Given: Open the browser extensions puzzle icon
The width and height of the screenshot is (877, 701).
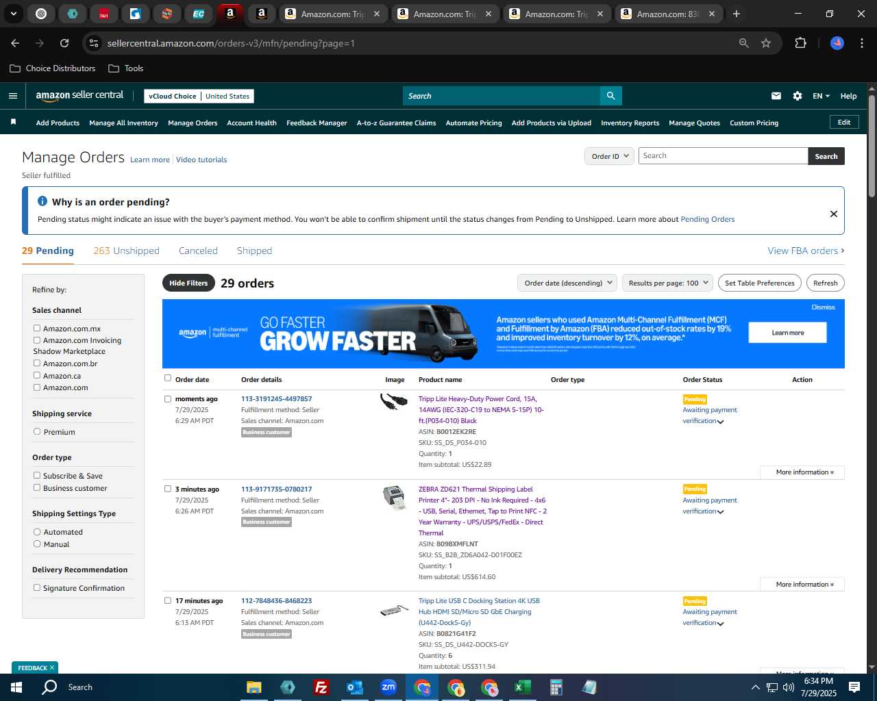Looking at the screenshot, I should click(800, 43).
